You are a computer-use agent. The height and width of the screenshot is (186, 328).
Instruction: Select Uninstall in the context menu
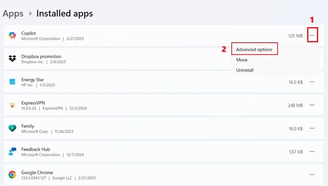245,70
